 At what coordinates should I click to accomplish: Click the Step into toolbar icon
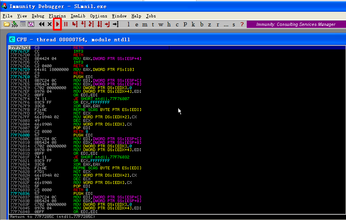(75, 24)
